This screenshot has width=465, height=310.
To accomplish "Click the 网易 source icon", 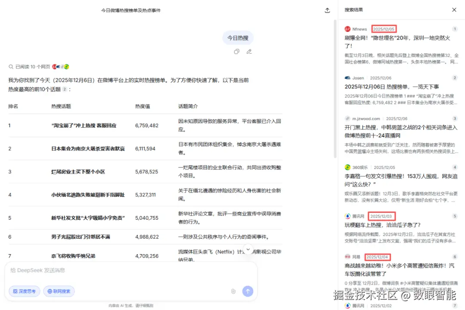I will pos(347,257).
